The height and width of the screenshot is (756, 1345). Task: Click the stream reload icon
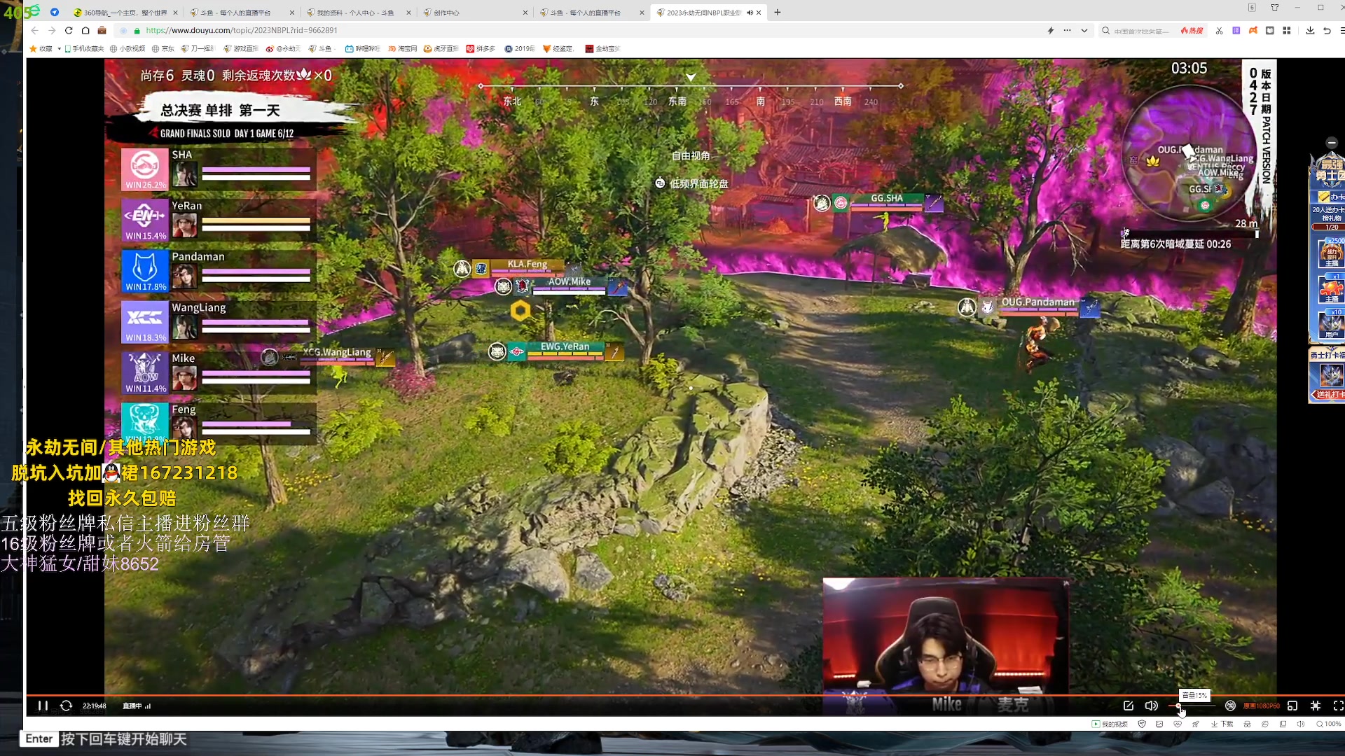tap(66, 706)
